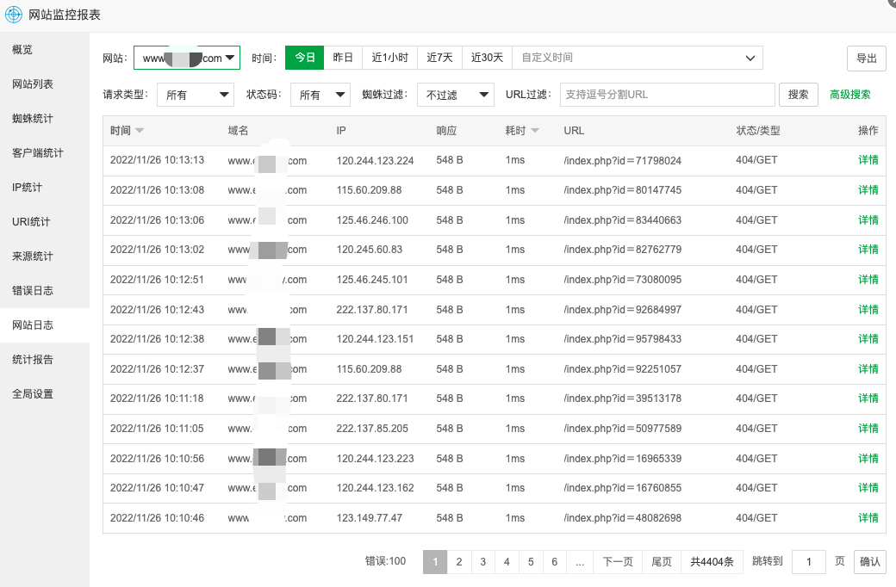The height and width of the screenshot is (587, 896).
Task: Open 错误日志 in the sidebar
Action: (x=45, y=291)
